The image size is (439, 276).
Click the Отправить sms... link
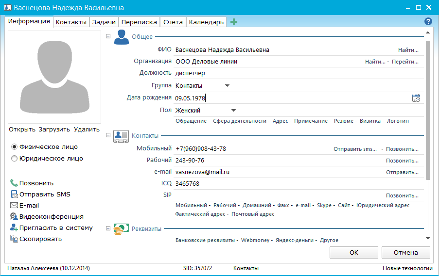[355, 149]
